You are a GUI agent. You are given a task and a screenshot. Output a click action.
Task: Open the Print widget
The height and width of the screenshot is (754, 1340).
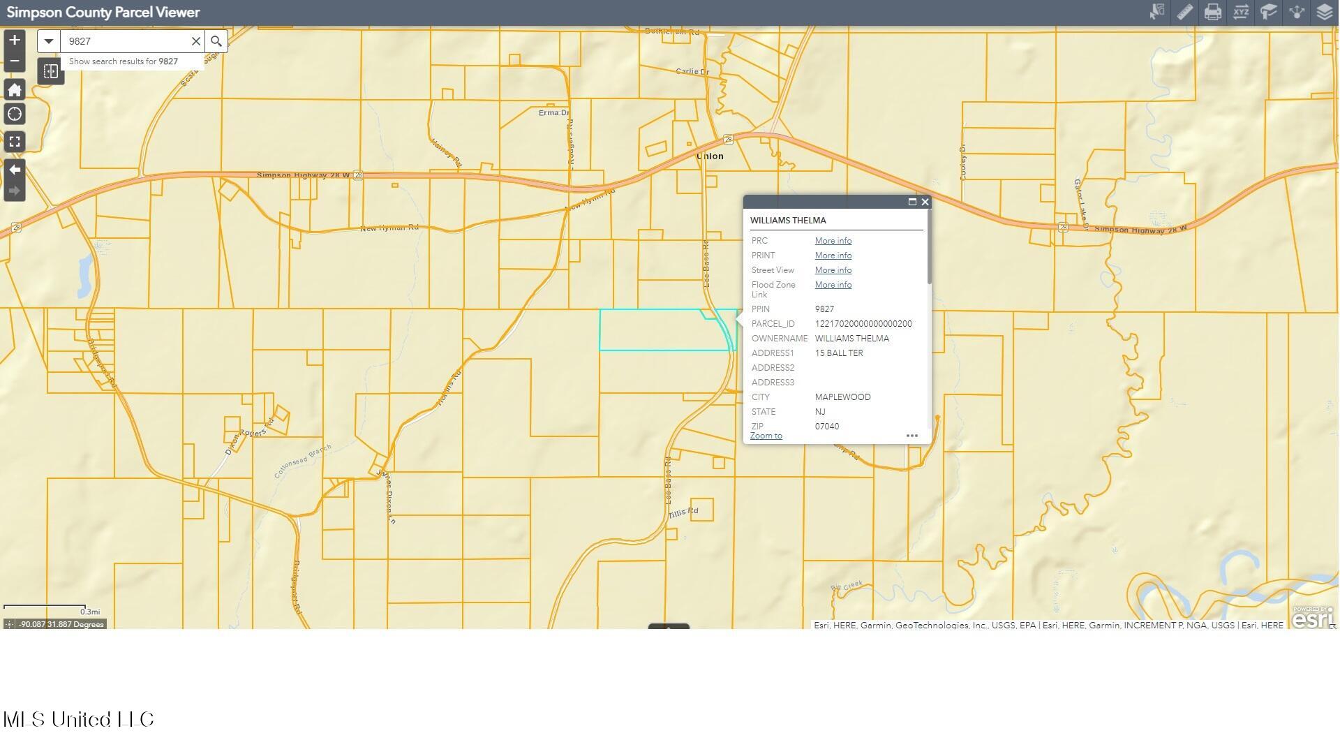1213,12
